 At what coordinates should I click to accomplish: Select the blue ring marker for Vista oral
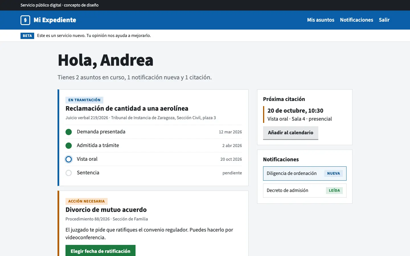click(x=69, y=159)
